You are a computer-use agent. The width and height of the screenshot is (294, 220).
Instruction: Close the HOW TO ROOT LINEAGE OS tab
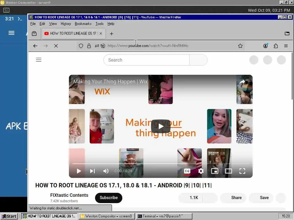101,34
